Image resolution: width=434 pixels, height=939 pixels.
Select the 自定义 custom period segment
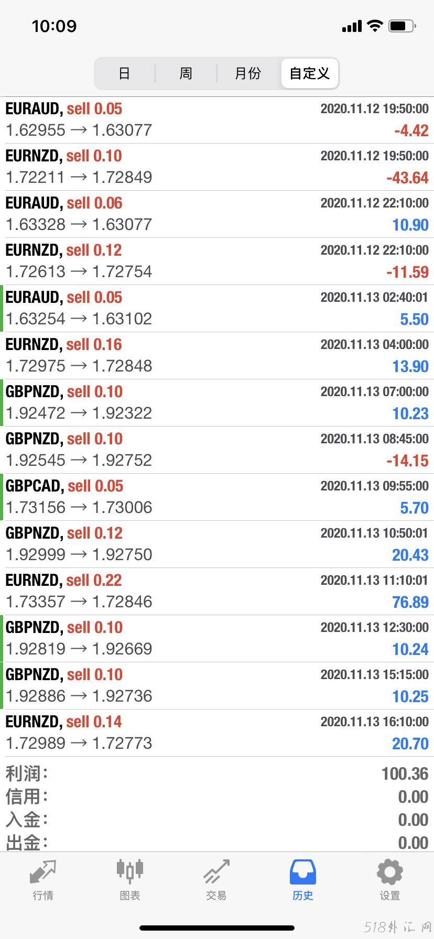[x=310, y=73]
